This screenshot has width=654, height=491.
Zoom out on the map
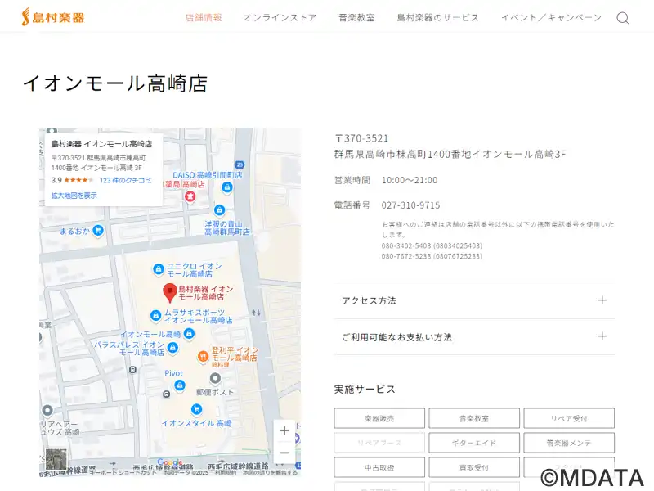284,453
